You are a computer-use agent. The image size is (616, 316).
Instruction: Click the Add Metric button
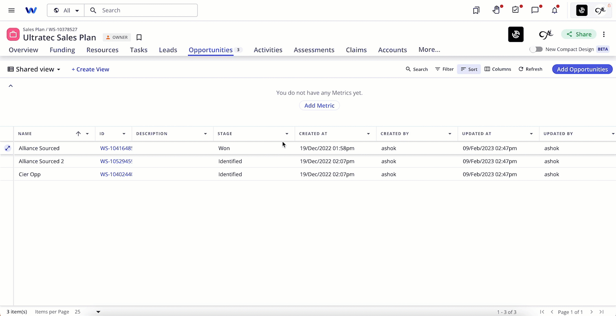[x=319, y=105]
